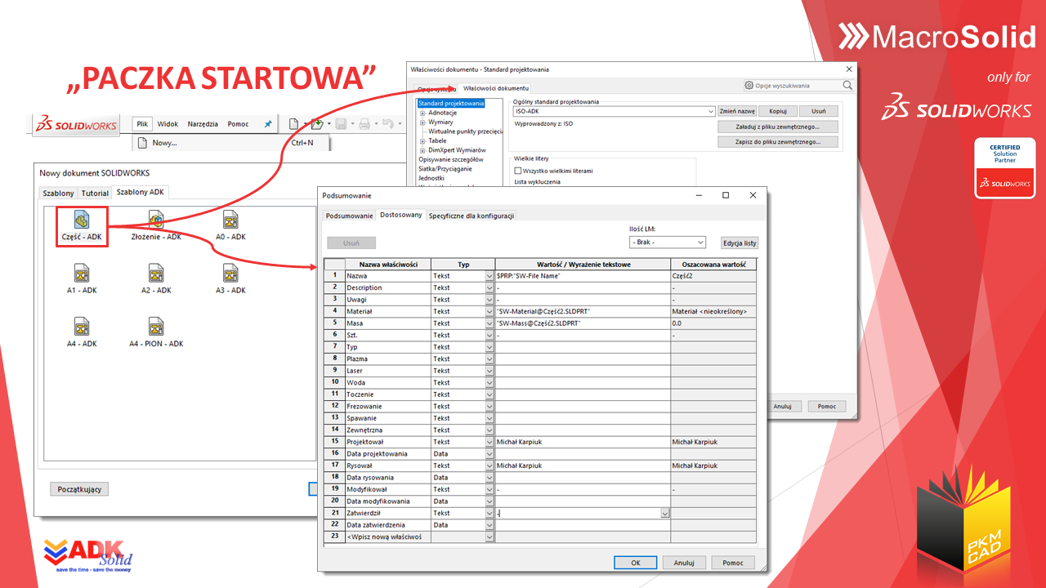Viewport: 1046px width, 588px height.
Task: Open the Specyficzne dla konfiguracji tab
Action: tap(472, 216)
